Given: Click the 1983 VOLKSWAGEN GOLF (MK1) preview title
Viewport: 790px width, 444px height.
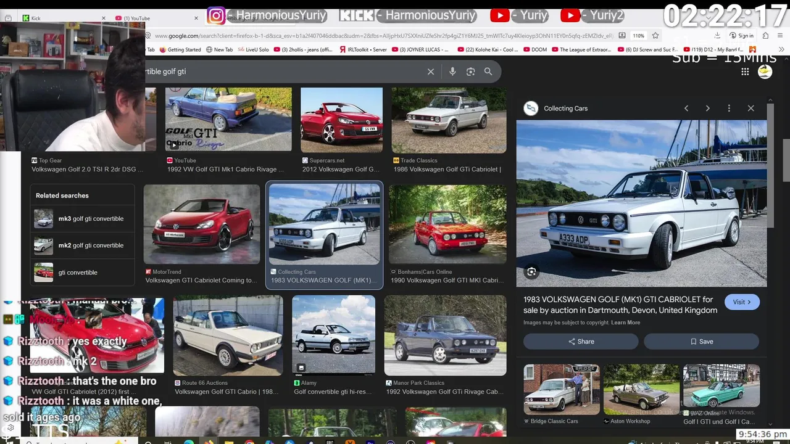Looking at the screenshot, I should [620, 305].
